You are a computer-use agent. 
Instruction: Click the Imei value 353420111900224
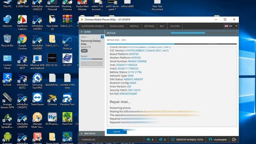coord(127,65)
